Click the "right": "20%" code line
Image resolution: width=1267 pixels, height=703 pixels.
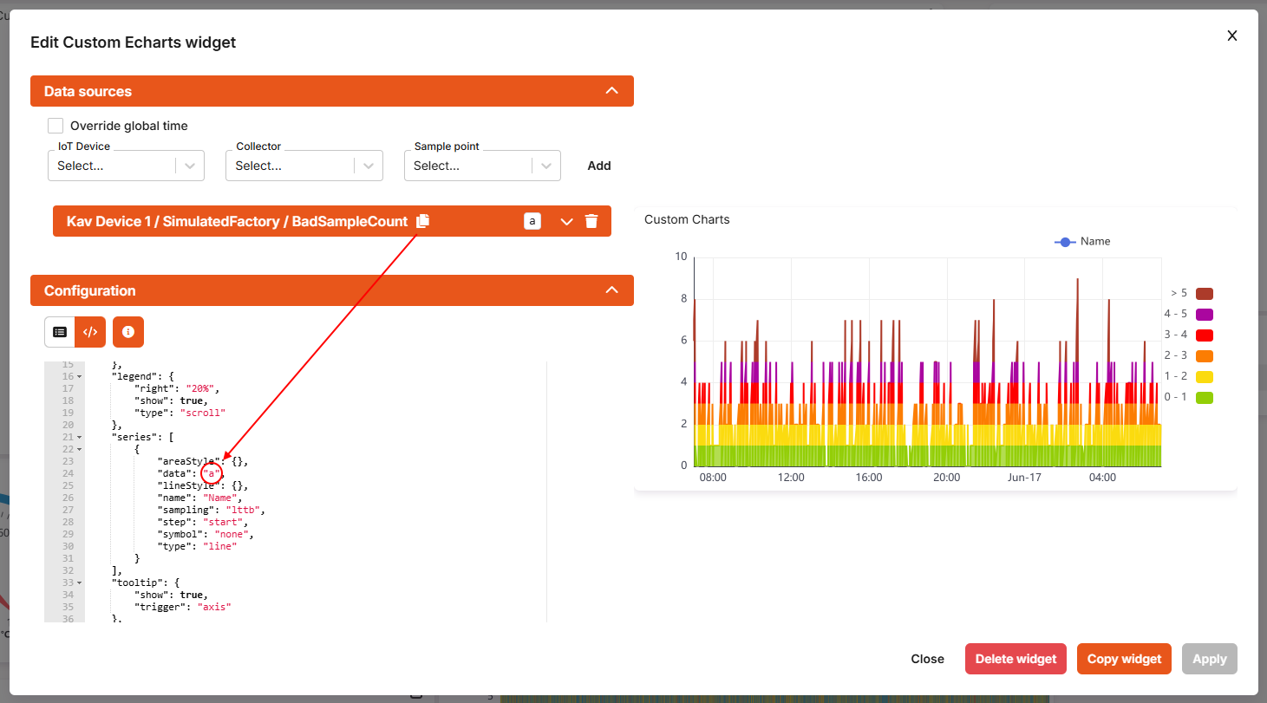pyautogui.click(x=178, y=389)
